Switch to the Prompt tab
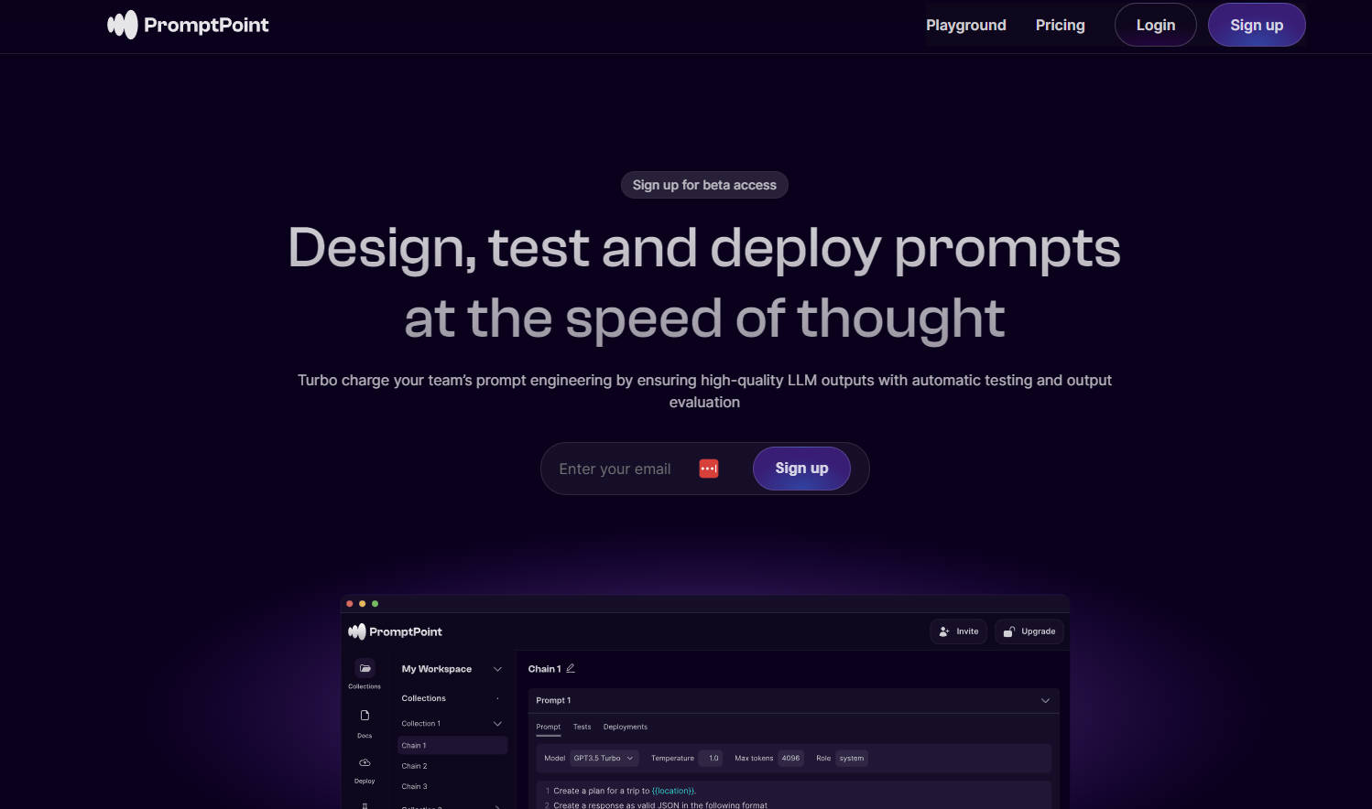Screen dimensions: 1372x809 point(548,727)
